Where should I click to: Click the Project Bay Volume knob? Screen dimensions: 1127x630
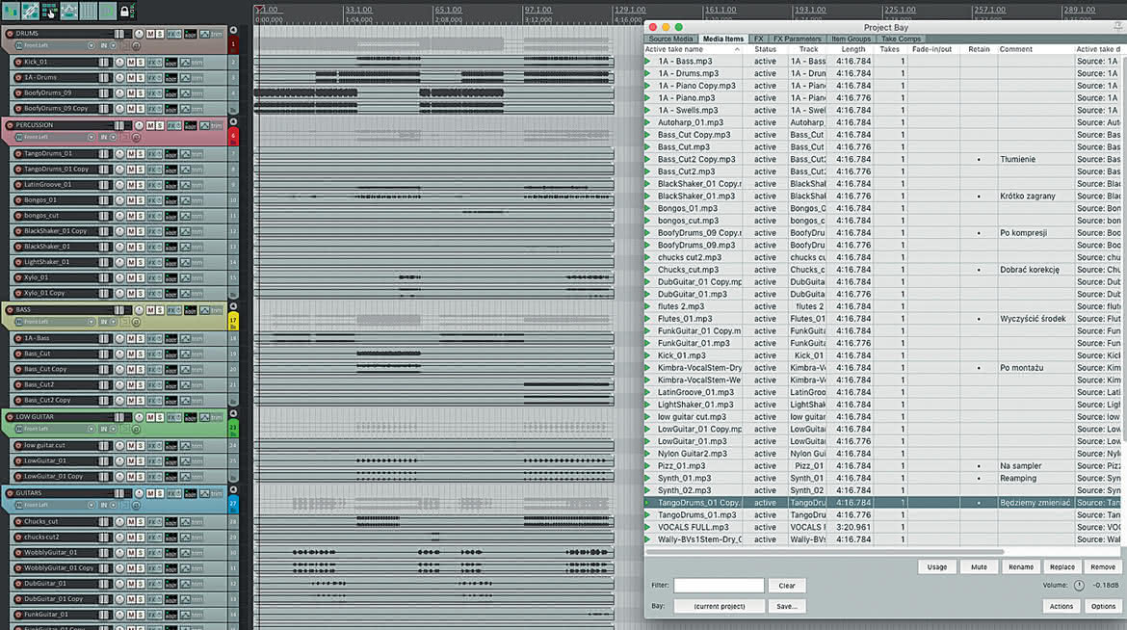[x=1079, y=586]
